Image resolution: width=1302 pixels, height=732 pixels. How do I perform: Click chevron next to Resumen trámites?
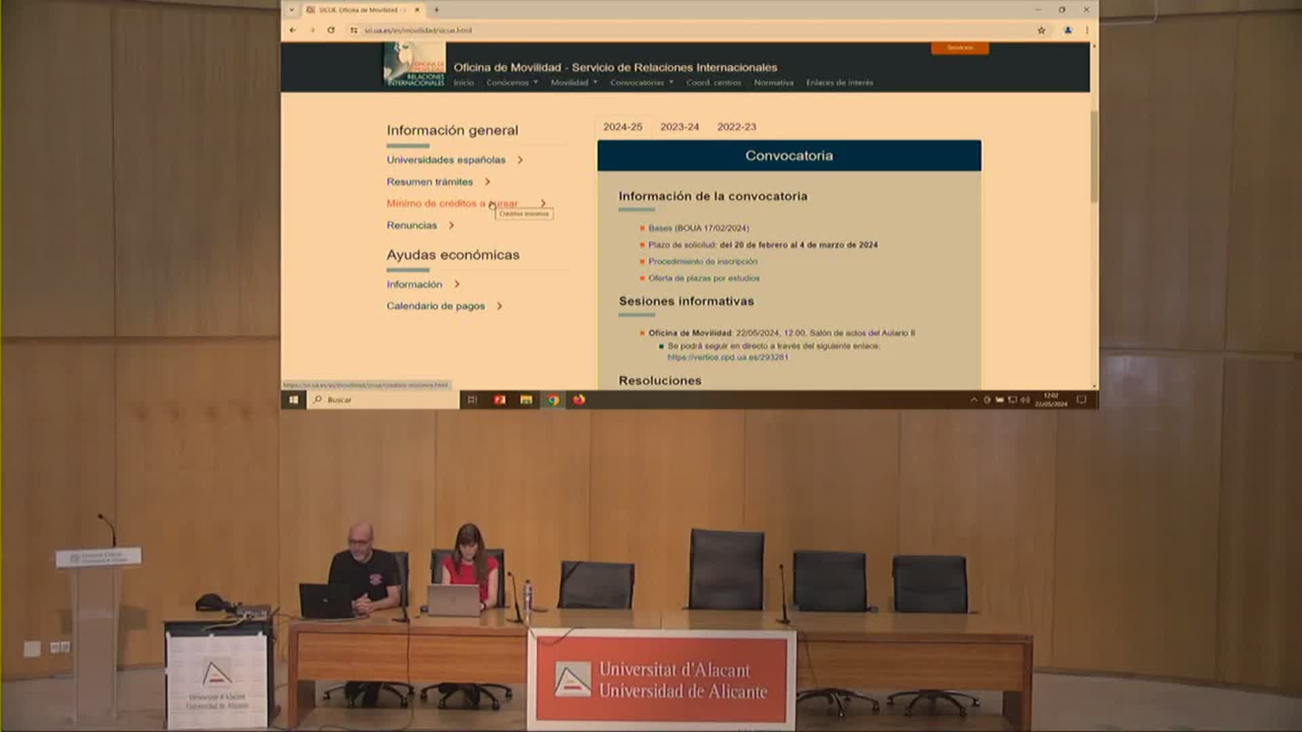click(x=488, y=182)
